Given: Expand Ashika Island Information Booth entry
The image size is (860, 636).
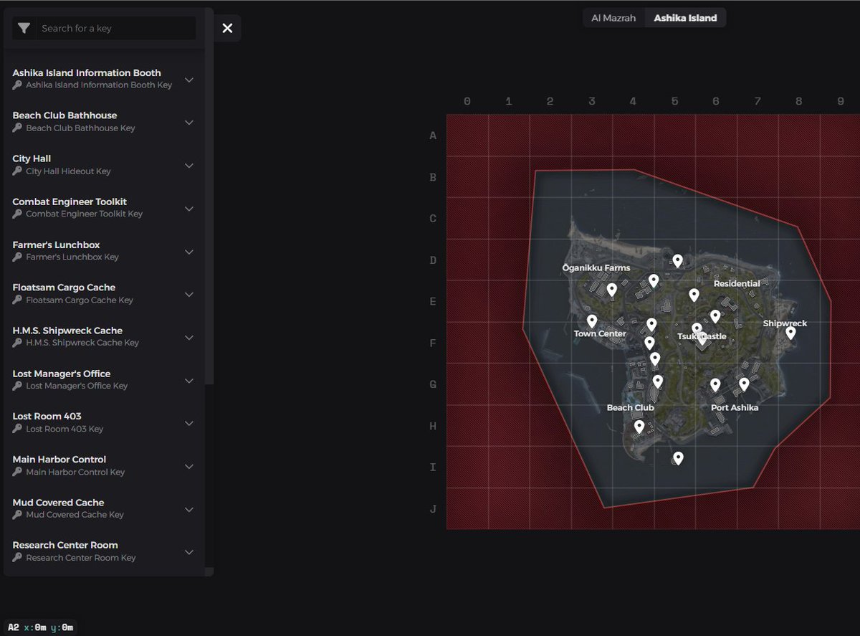Looking at the screenshot, I should [189, 80].
